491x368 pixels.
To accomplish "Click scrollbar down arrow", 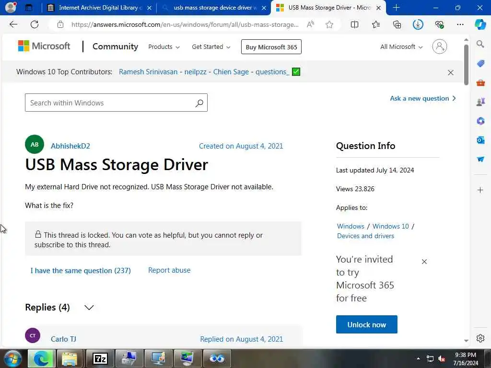I will 466,341.
